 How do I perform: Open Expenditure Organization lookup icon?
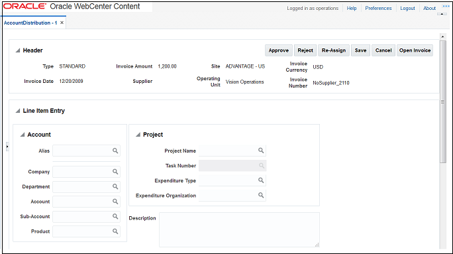[261, 195]
